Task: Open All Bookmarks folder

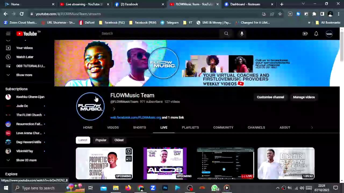Action: [328, 23]
